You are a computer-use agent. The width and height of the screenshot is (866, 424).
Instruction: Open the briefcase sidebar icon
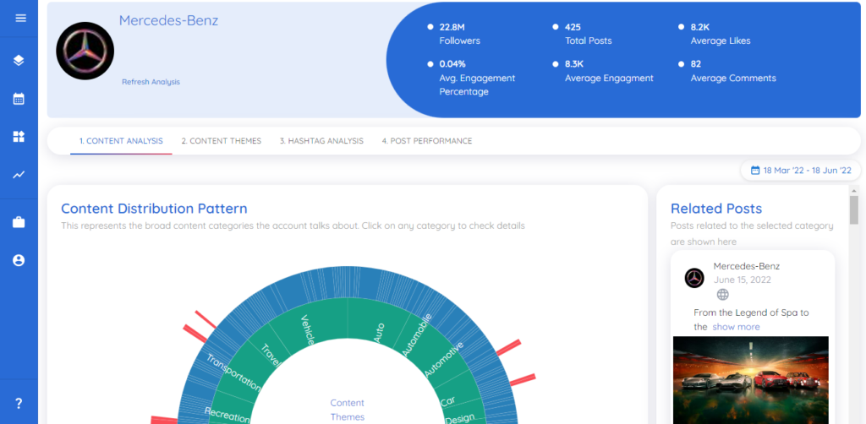pyautogui.click(x=19, y=222)
